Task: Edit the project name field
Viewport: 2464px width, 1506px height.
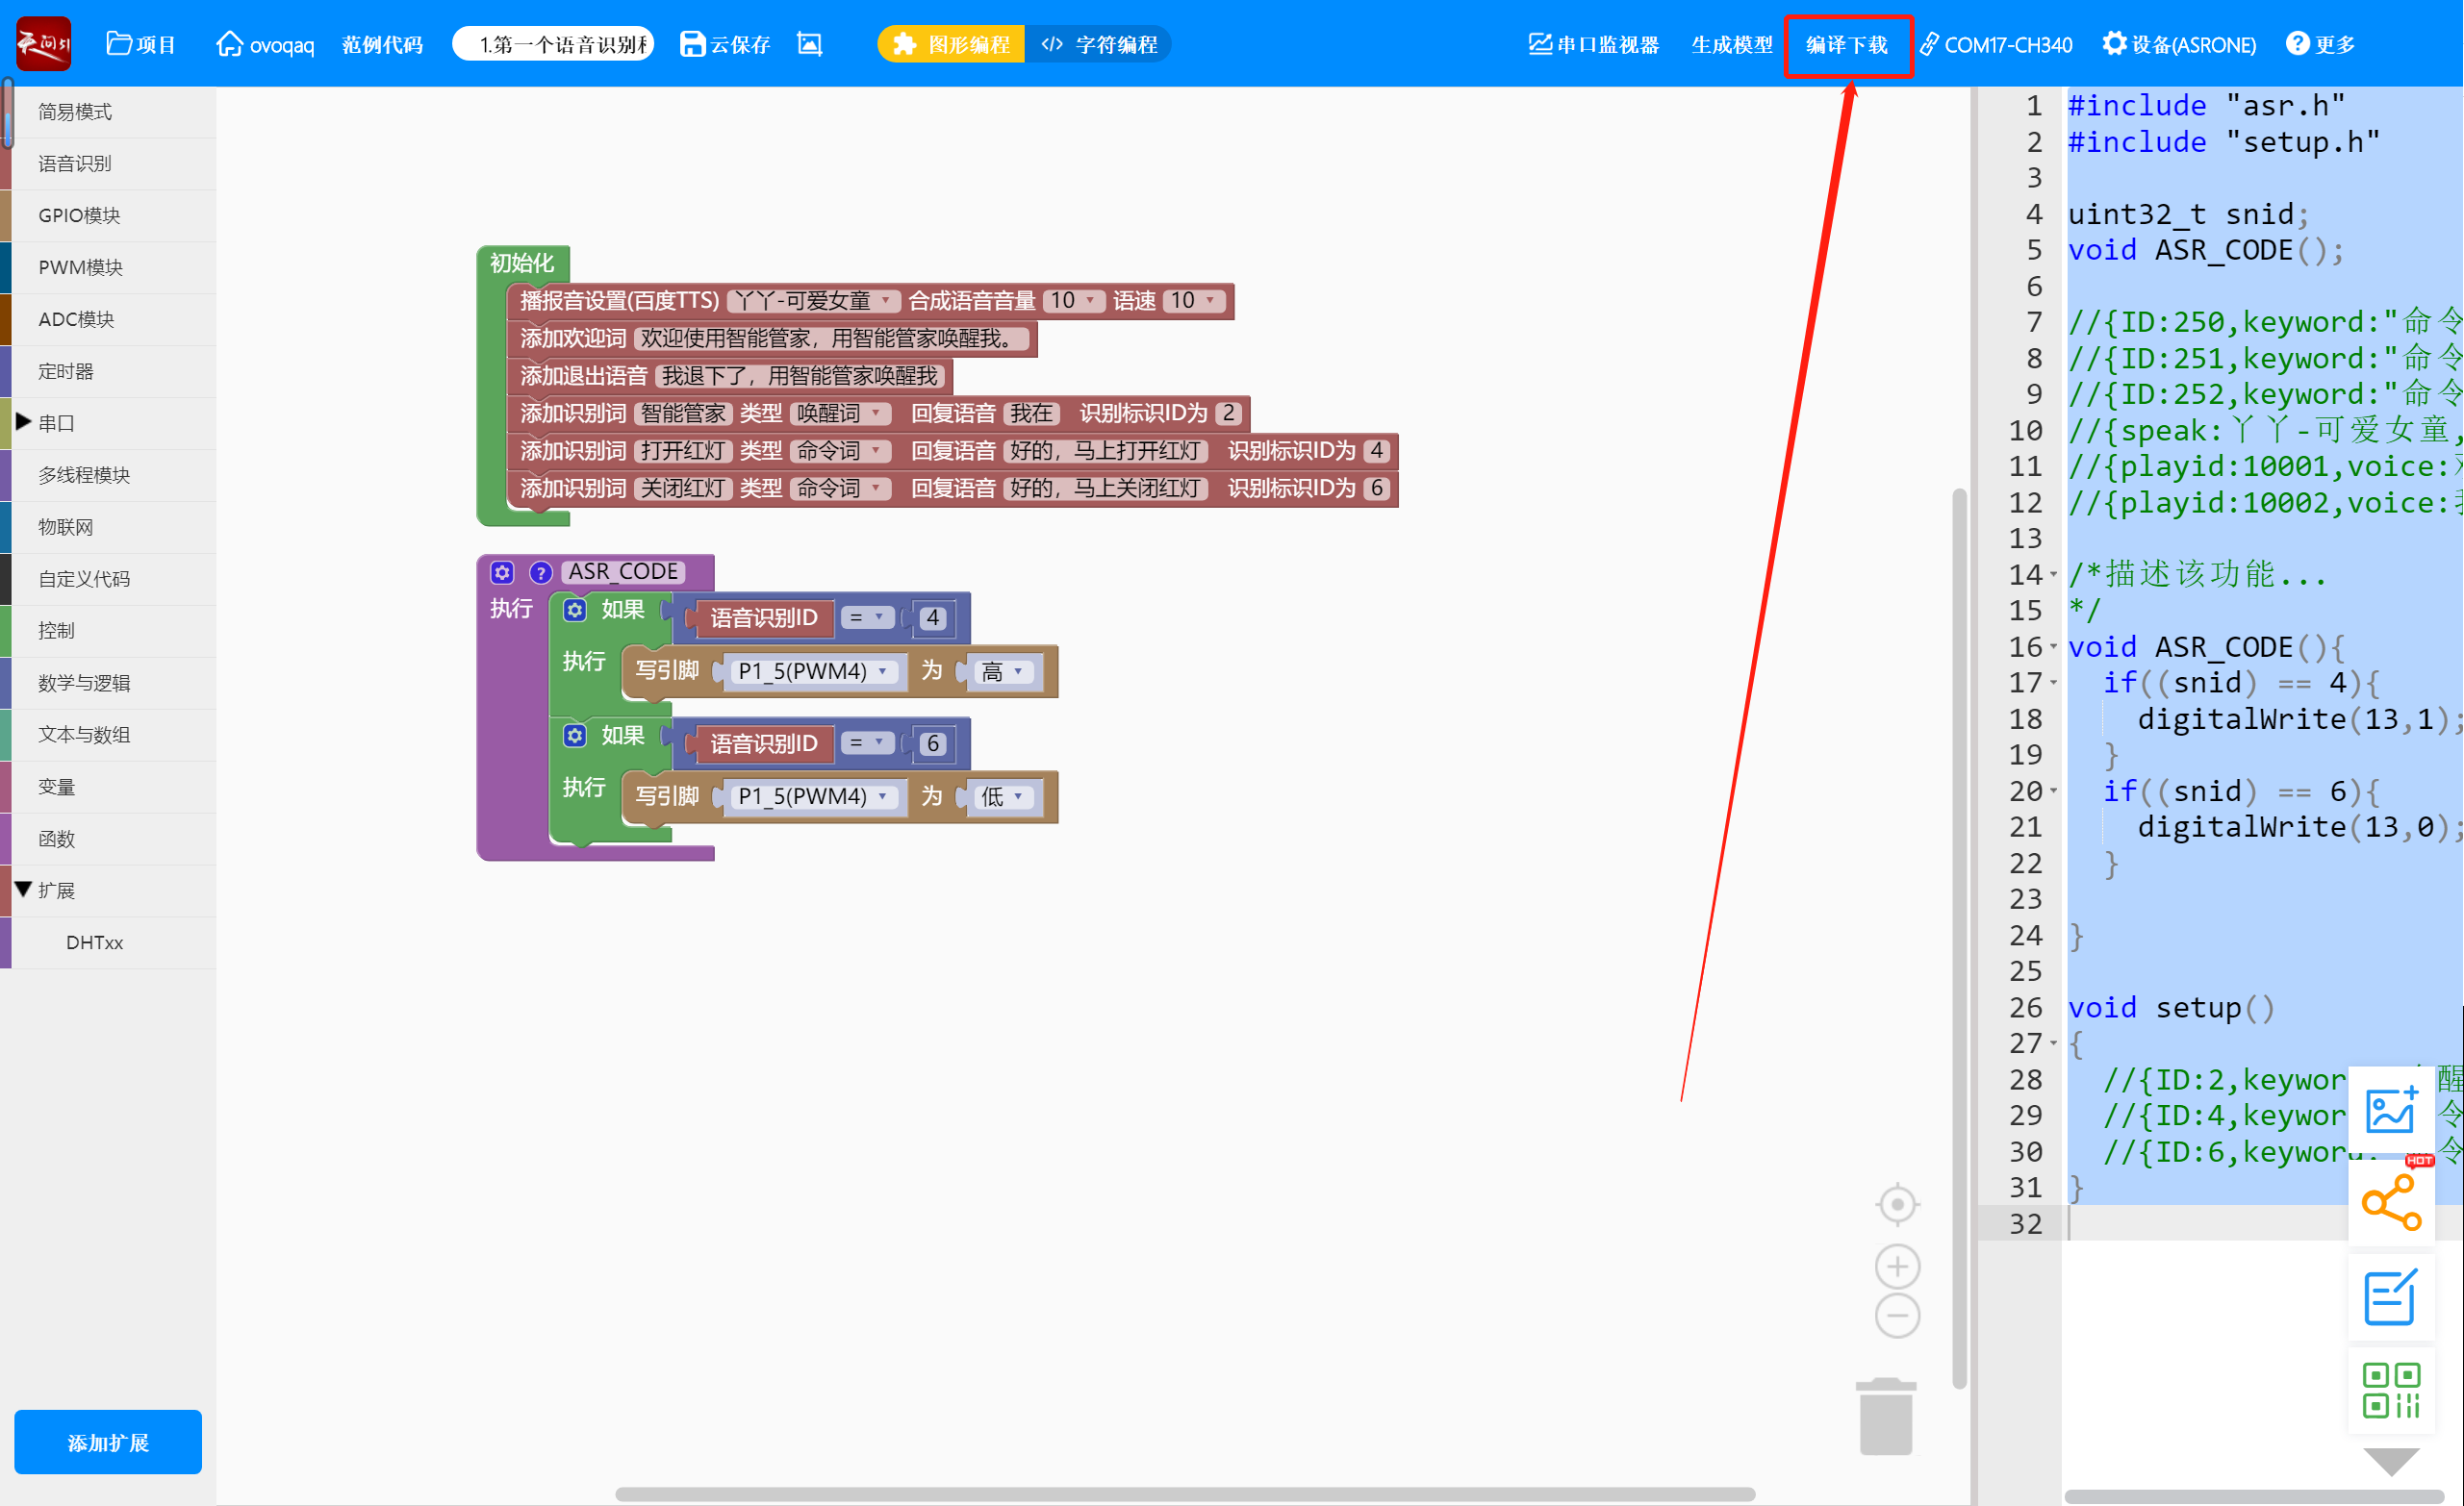Action: [x=554, y=44]
